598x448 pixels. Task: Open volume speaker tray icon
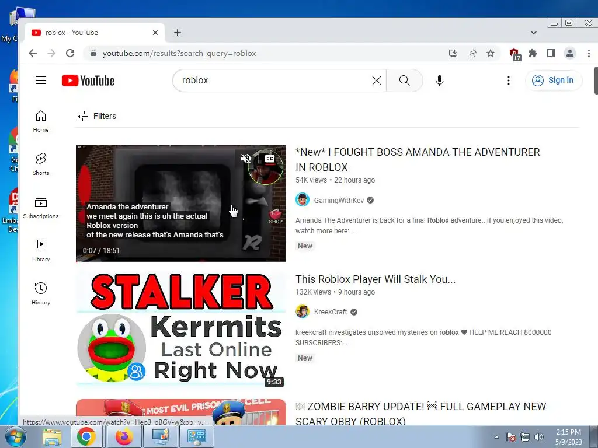(539, 437)
